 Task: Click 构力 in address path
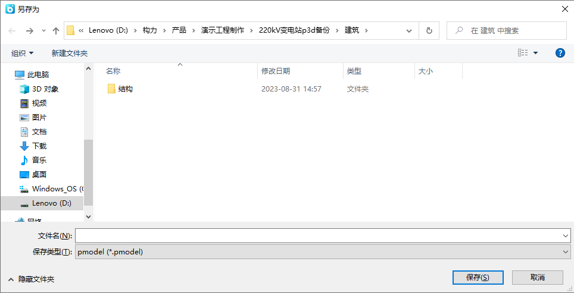pyautogui.click(x=149, y=30)
